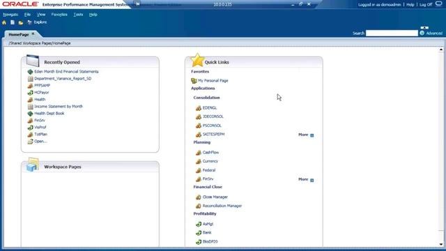
Task: Click the Close Manager icon
Action: pyautogui.click(x=199, y=197)
